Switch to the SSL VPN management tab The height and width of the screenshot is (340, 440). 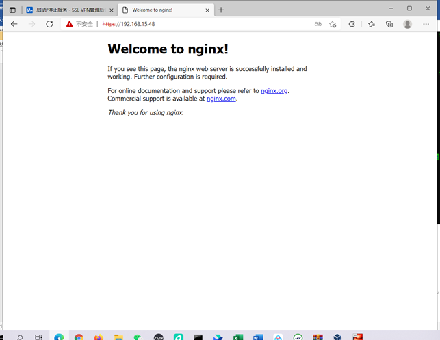point(70,10)
